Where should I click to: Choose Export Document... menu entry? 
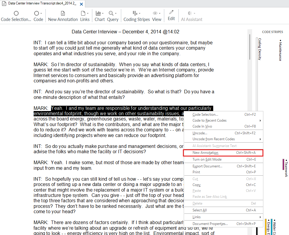tap(224, 166)
